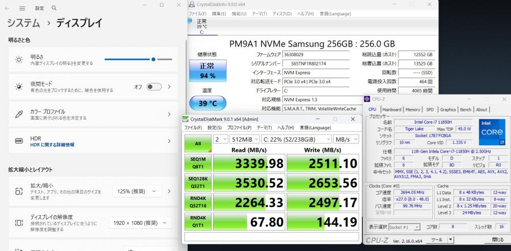Switch to the Bench tab in CPU-Z

[x=466, y=109]
